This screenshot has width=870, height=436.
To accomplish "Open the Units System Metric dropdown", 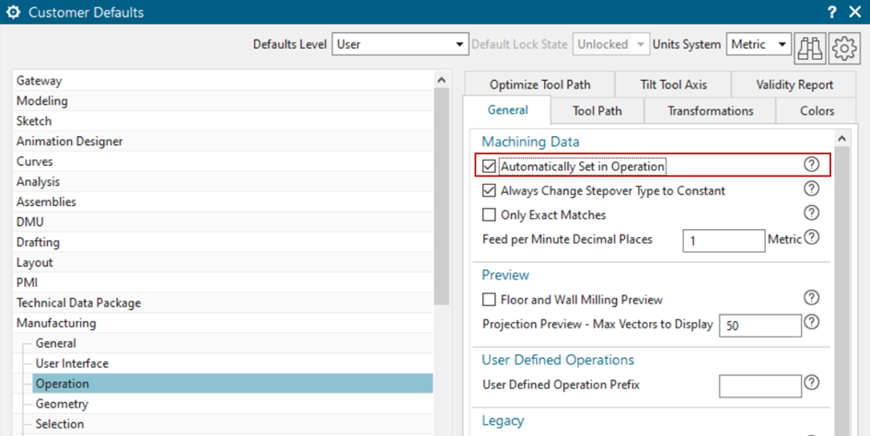I will coord(759,44).
